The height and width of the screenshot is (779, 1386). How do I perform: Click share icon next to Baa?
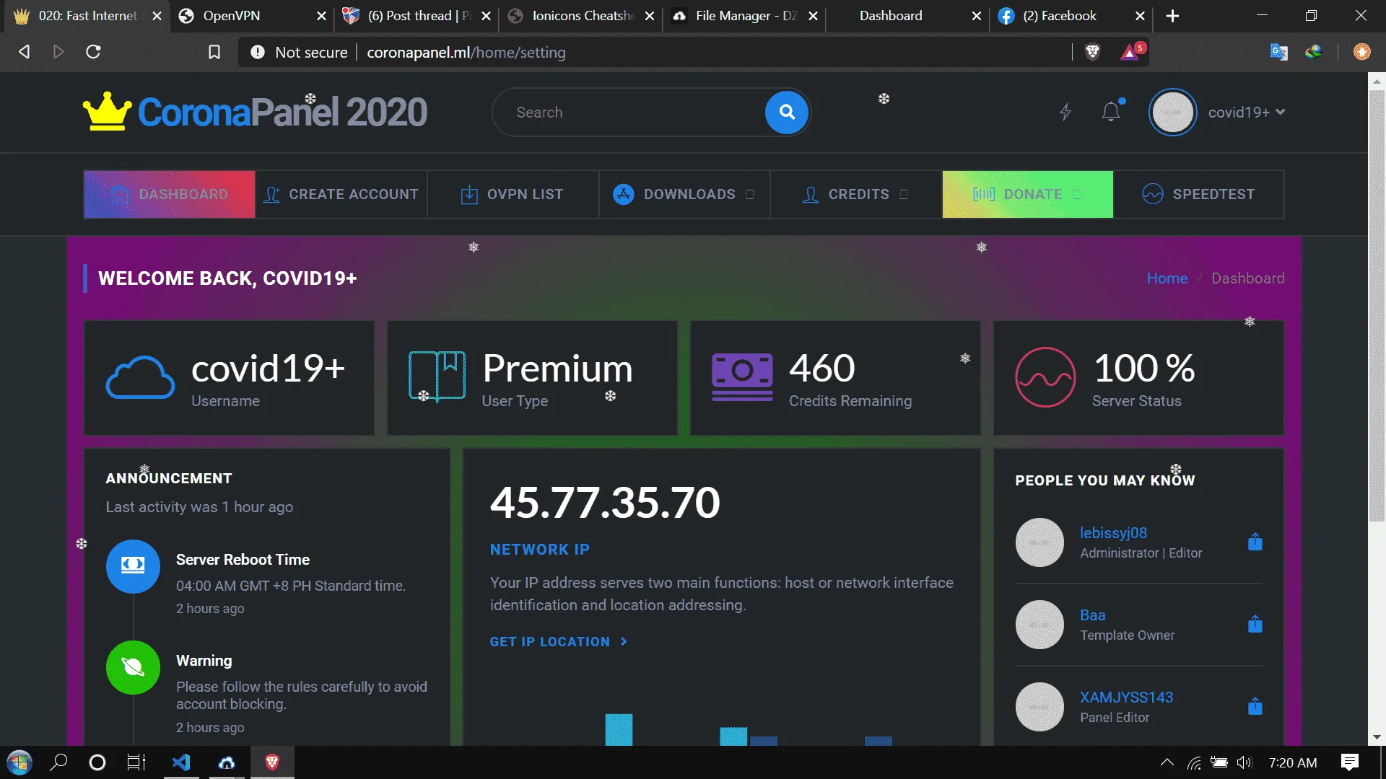(x=1255, y=624)
